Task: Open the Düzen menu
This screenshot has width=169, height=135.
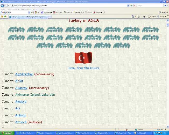Action: (x=9, y=10)
